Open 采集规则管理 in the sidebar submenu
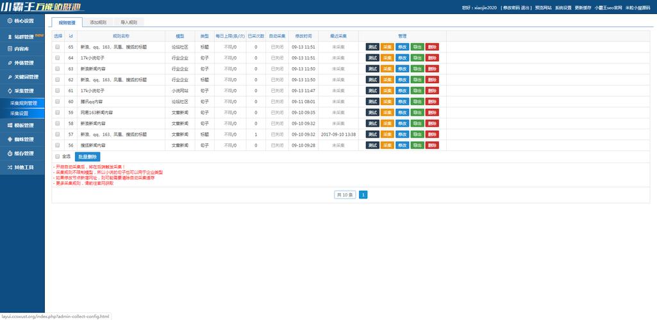657x320 pixels. (x=22, y=103)
